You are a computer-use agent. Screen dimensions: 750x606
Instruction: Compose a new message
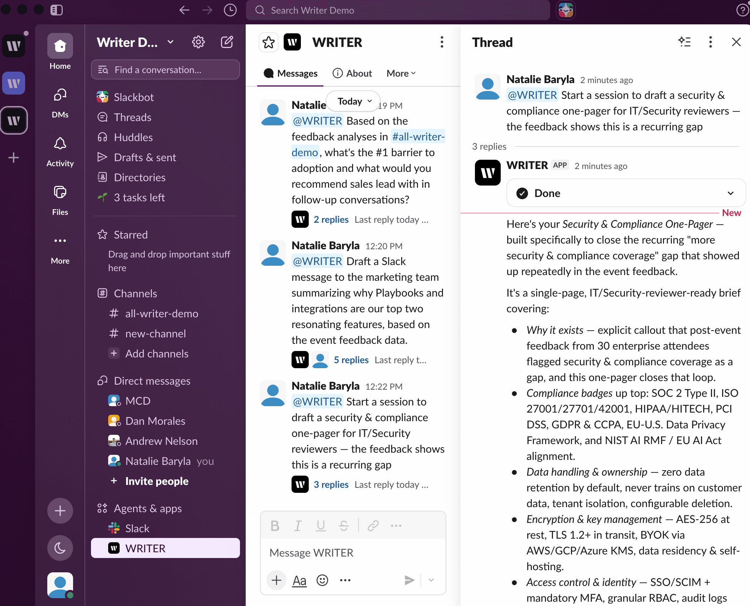tap(227, 42)
